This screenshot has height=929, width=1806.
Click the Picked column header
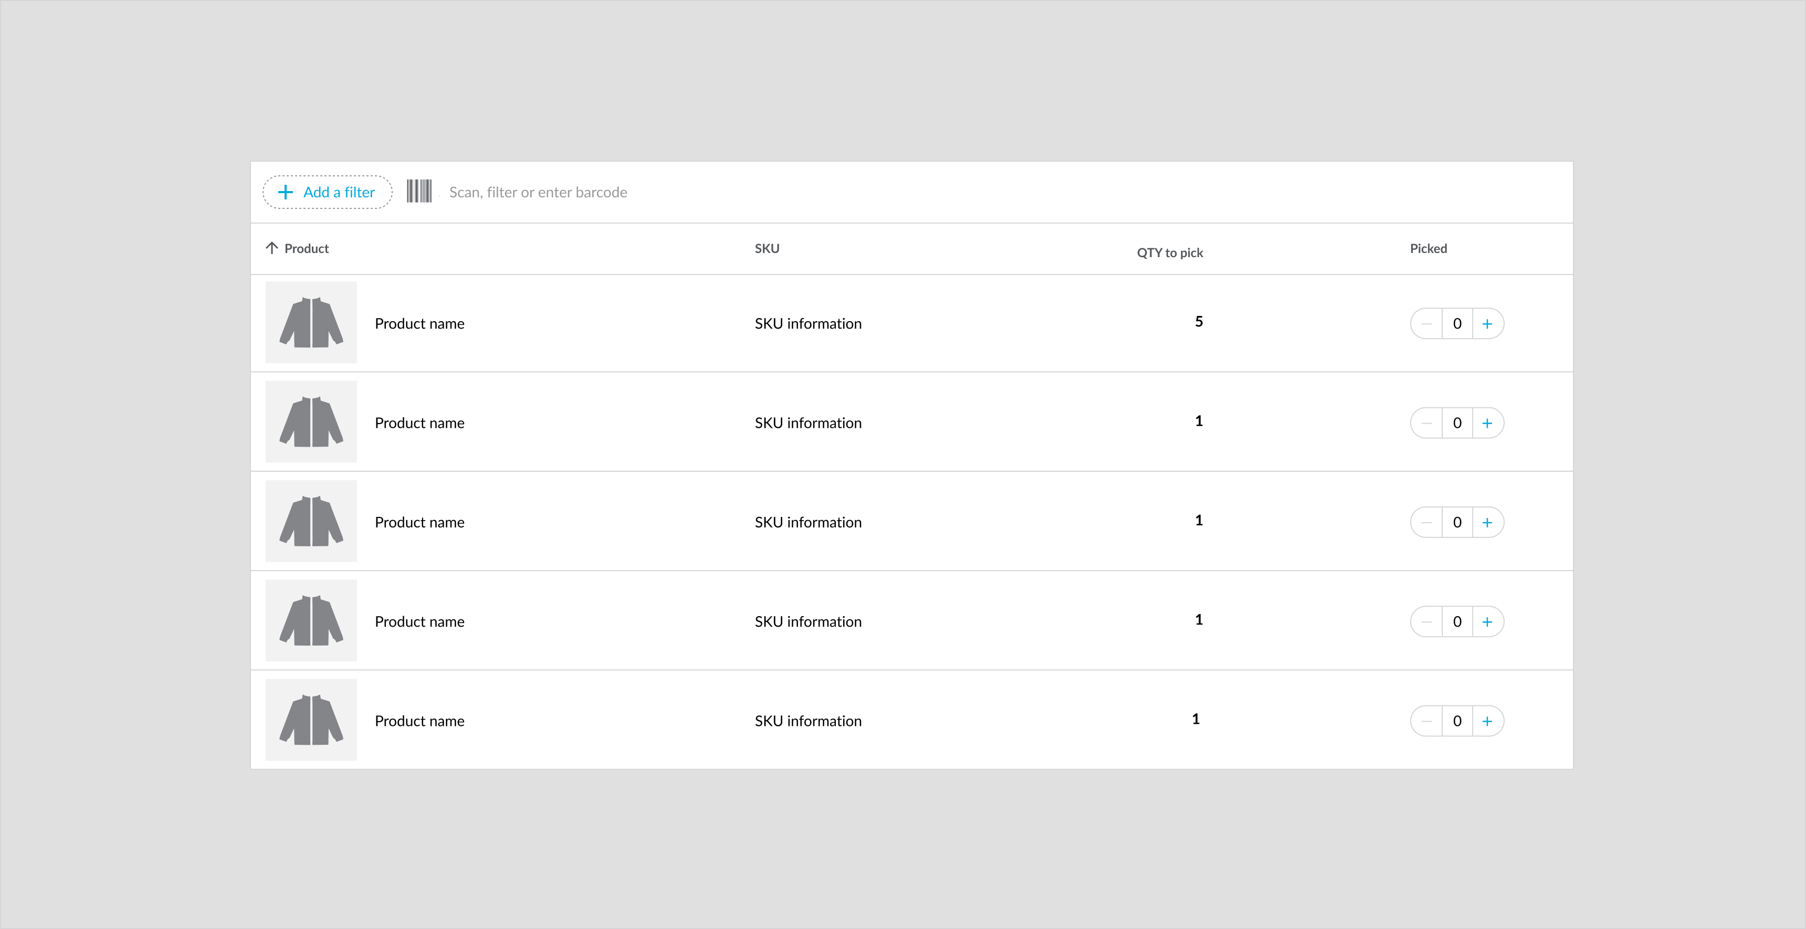1428,248
